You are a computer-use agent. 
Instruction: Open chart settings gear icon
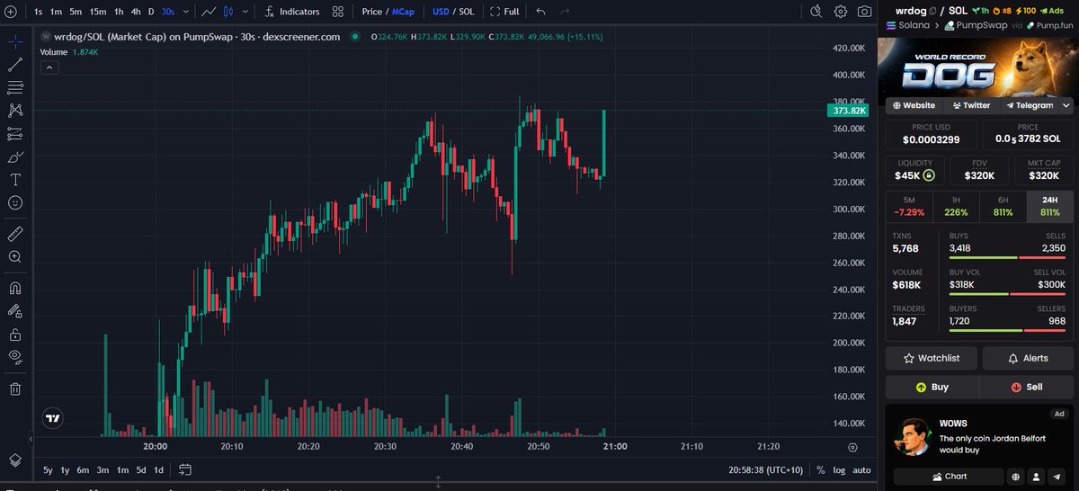tap(841, 12)
